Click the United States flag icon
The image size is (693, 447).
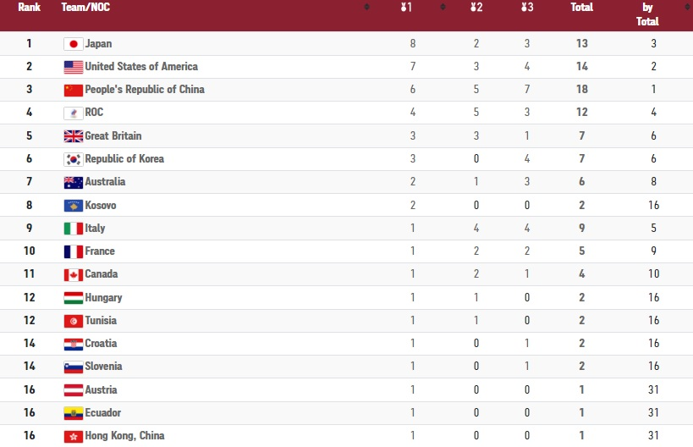(74, 67)
